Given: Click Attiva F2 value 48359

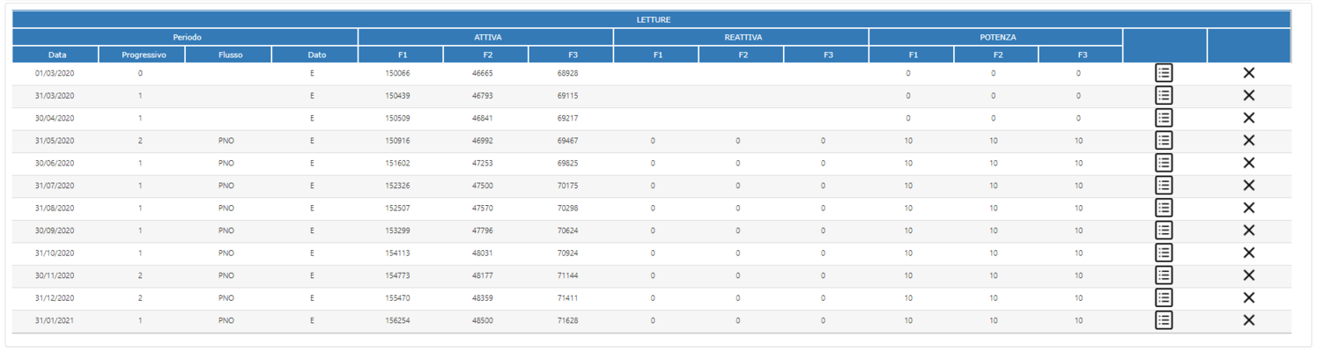Looking at the screenshot, I should 483,297.
